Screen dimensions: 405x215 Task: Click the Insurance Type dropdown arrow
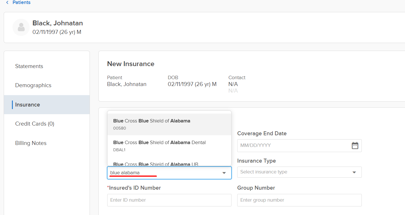pyautogui.click(x=354, y=172)
